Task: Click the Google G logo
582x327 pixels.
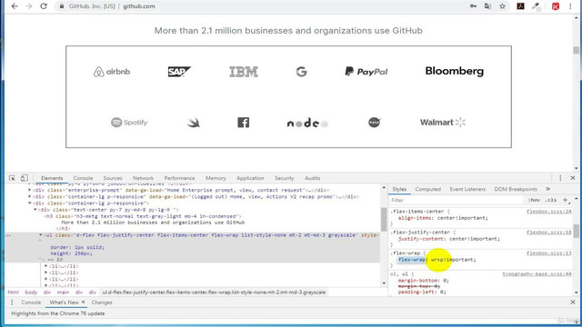Action: (301, 72)
